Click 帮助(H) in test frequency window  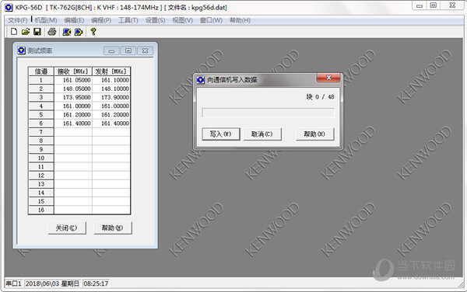pos(113,228)
